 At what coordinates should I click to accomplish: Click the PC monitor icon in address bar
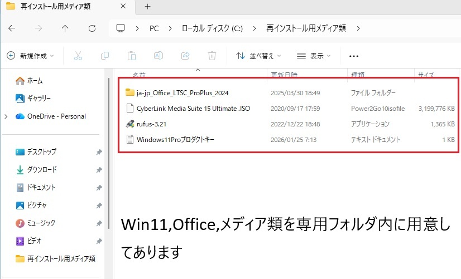tap(121, 28)
